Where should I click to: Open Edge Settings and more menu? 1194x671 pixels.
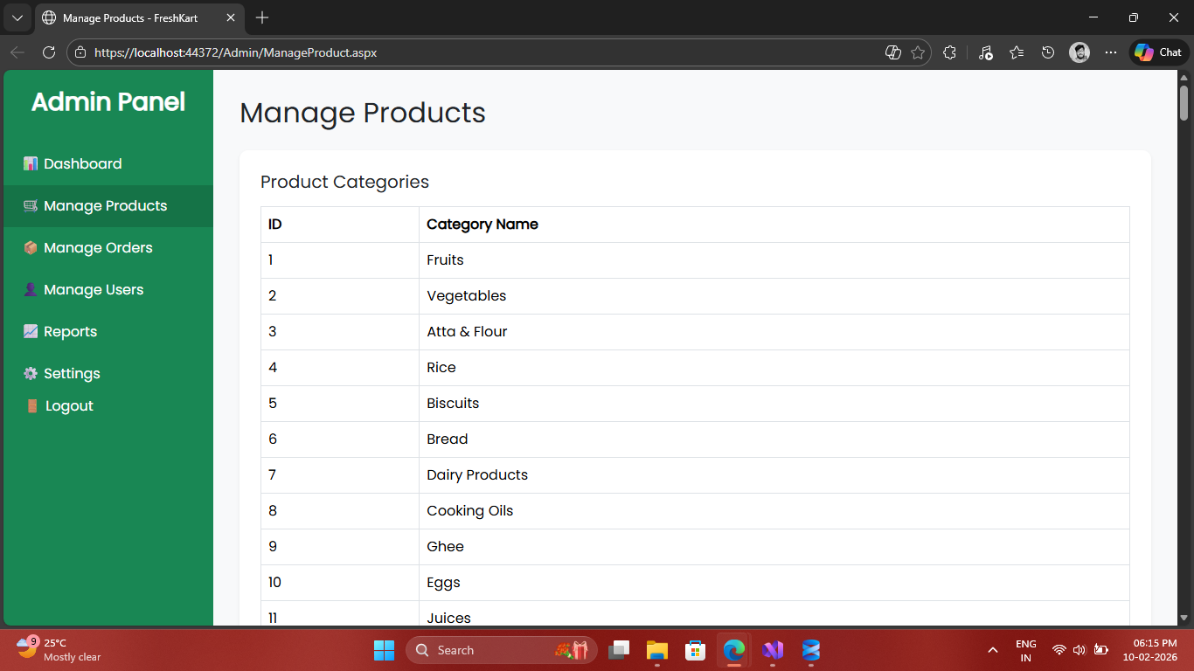tap(1111, 52)
